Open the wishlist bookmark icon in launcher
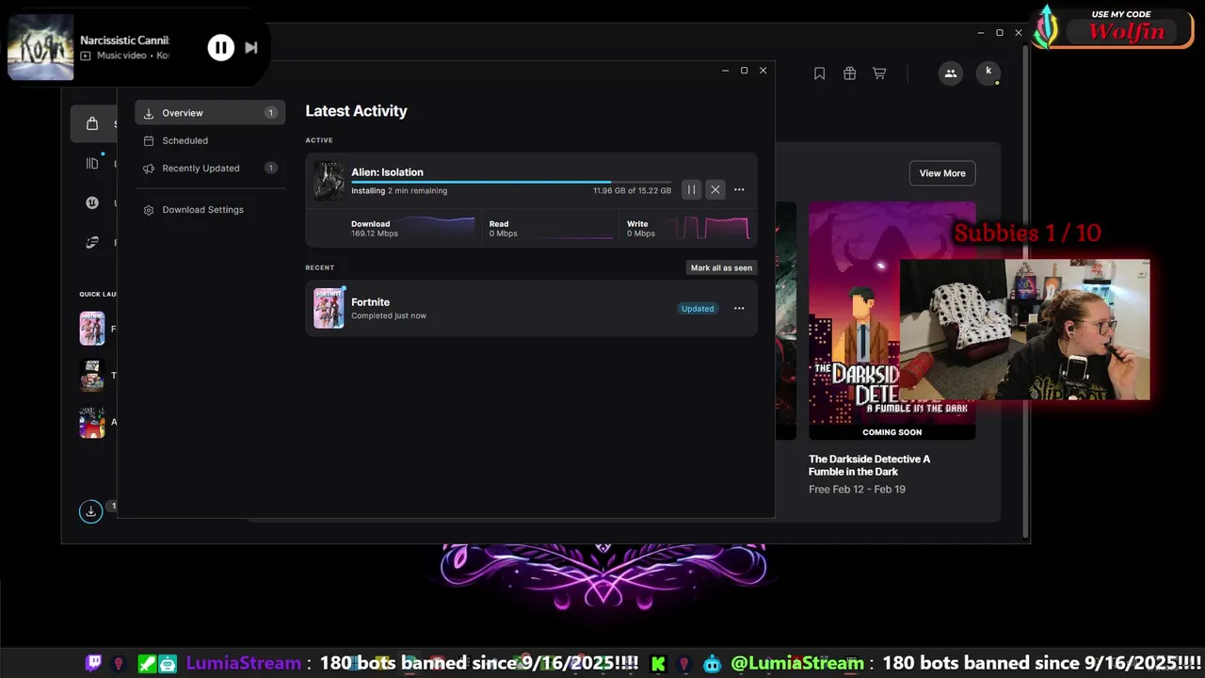Image resolution: width=1205 pixels, height=678 pixels. [x=819, y=73]
